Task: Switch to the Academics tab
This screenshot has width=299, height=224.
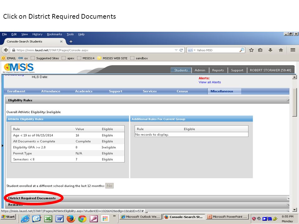Action: coord(84,91)
